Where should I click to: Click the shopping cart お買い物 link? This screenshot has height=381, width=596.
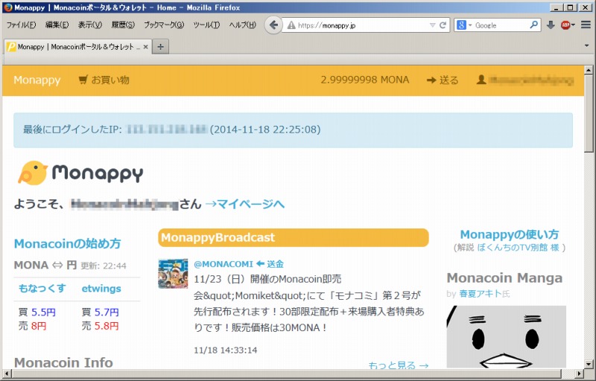(104, 80)
